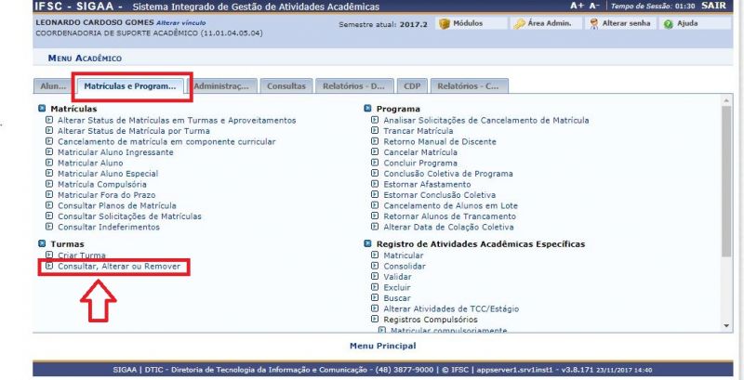
Task: Click the Área Admin. icon
Action: click(520, 23)
